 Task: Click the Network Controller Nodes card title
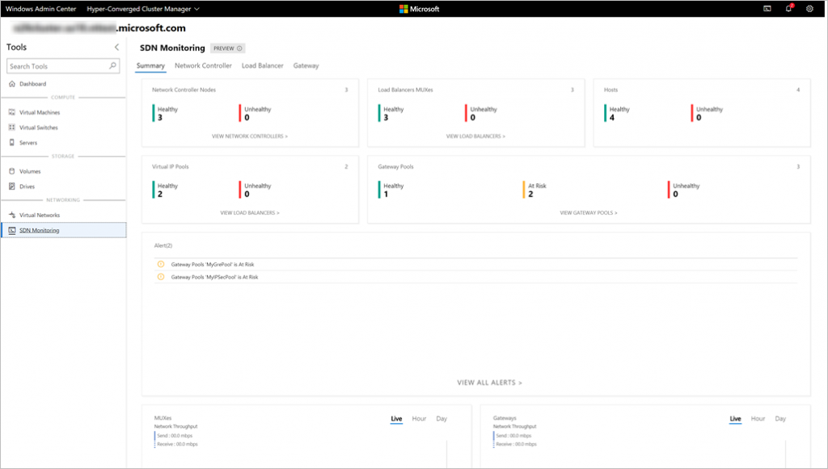coord(184,90)
